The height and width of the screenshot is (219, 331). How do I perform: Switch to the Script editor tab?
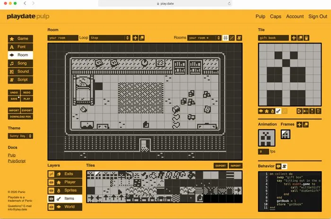pos(20,80)
